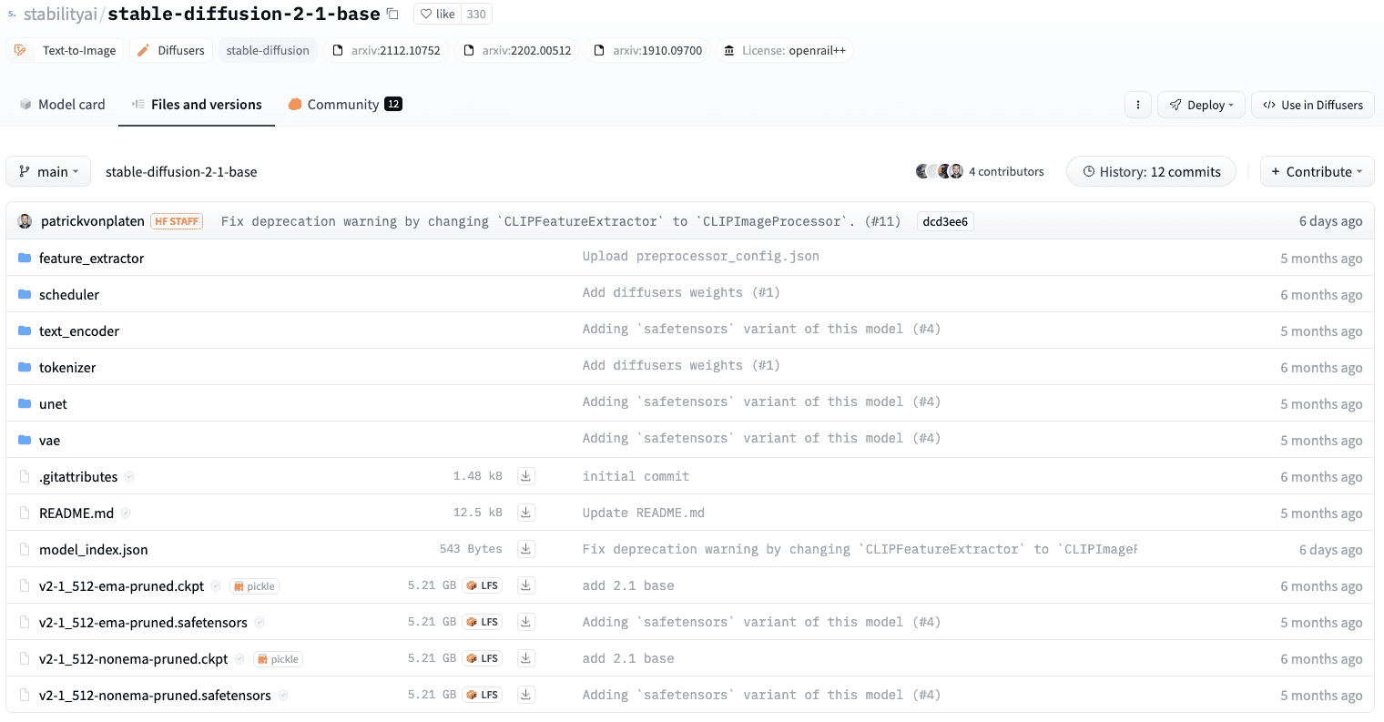The image size is (1384, 722).
Task: Click the Diffusers tag
Action: point(171,50)
